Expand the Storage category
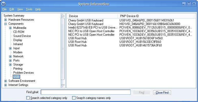 pyautogui.click(x=10, y=65)
